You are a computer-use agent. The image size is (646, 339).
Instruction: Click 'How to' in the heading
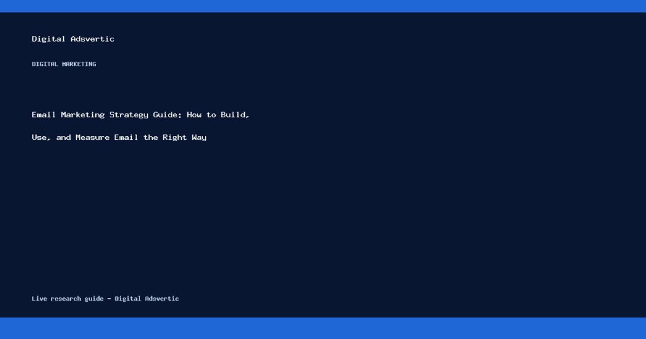tap(201, 115)
